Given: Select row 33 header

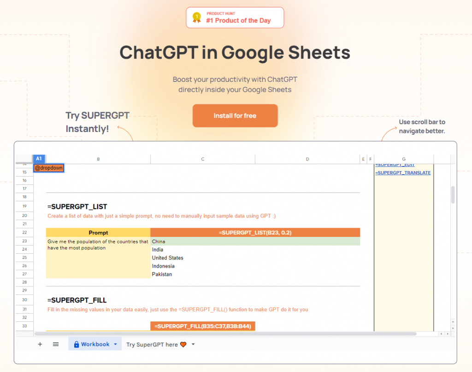Looking at the screenshot, I should point(24,326).
